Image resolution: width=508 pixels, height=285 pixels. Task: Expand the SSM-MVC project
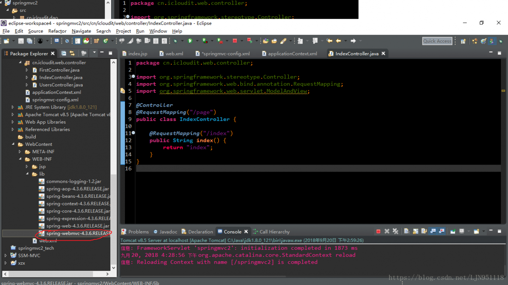[x=6, y=256]
